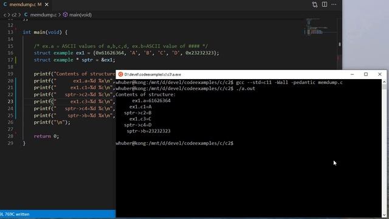The width and height of the screenshot is (389, 219).
Task: Click the terminal scrollbar down arrow
Action: pos(384,215)
